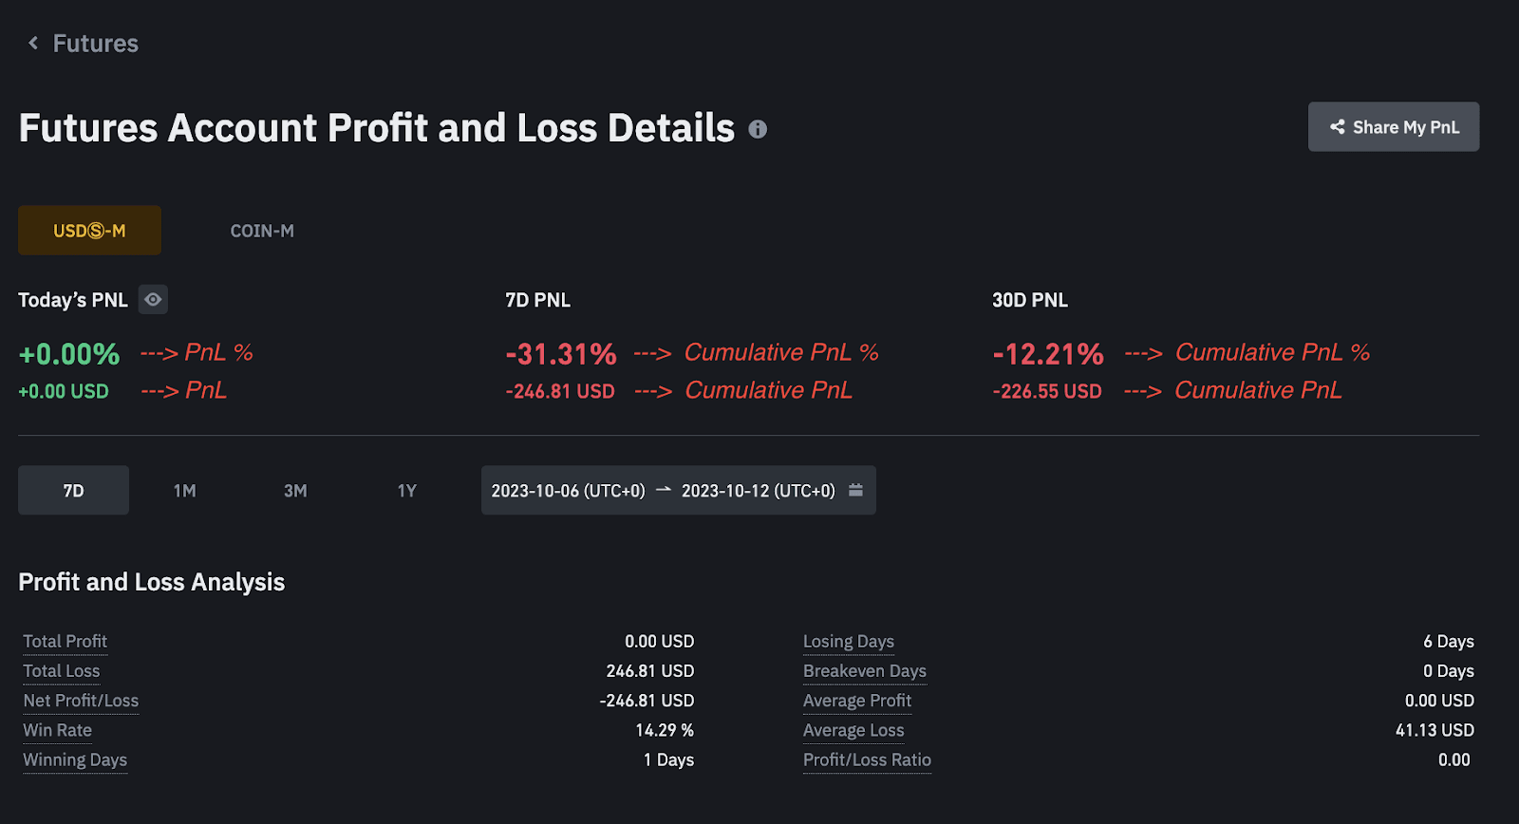Click the Total Profit label
This screenshot has height=824, width=1519.
point(64,641)
